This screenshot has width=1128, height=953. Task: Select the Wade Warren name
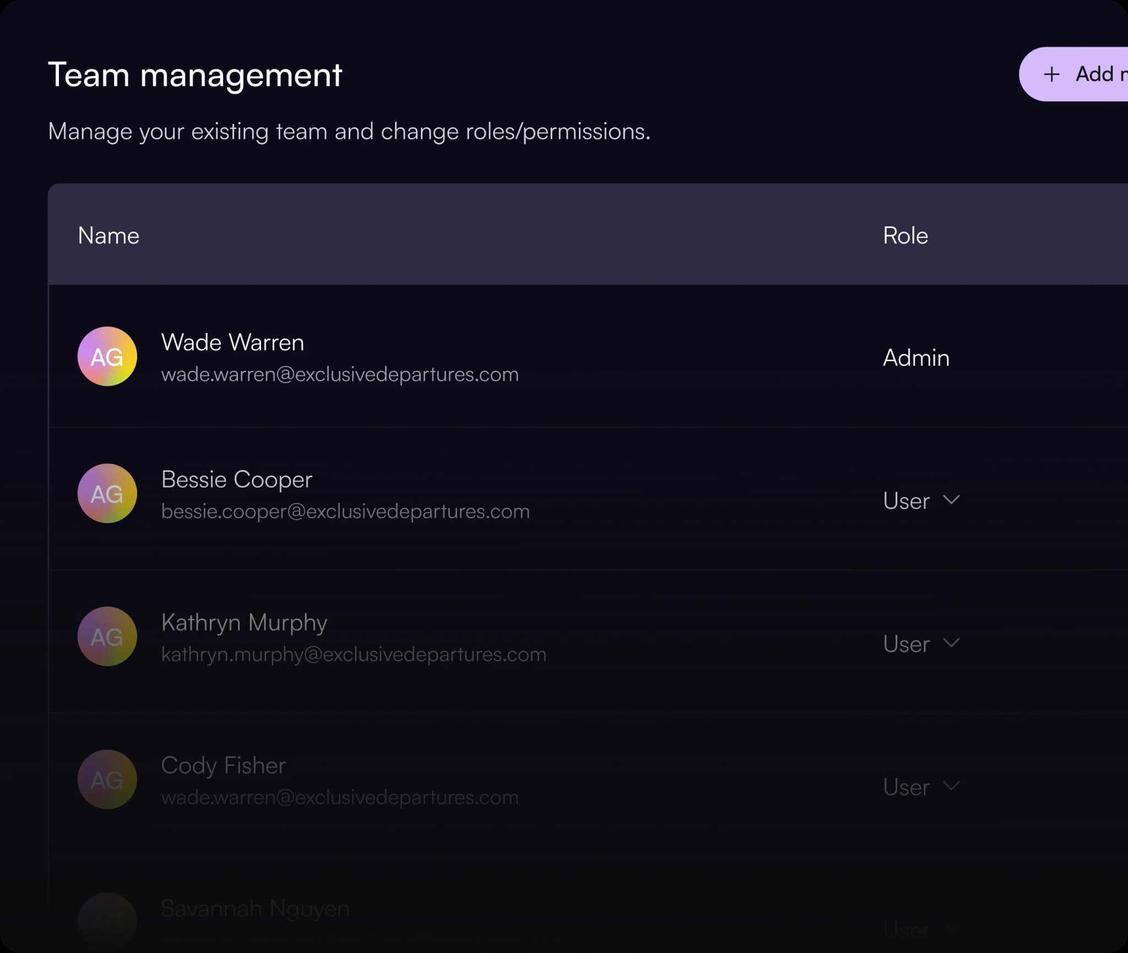(232, 342)
